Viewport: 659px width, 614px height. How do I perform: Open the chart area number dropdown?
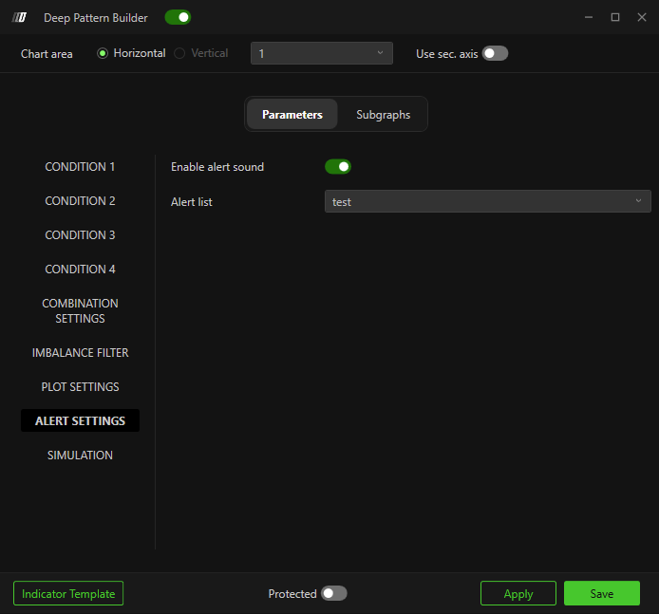tap(321, 53)
